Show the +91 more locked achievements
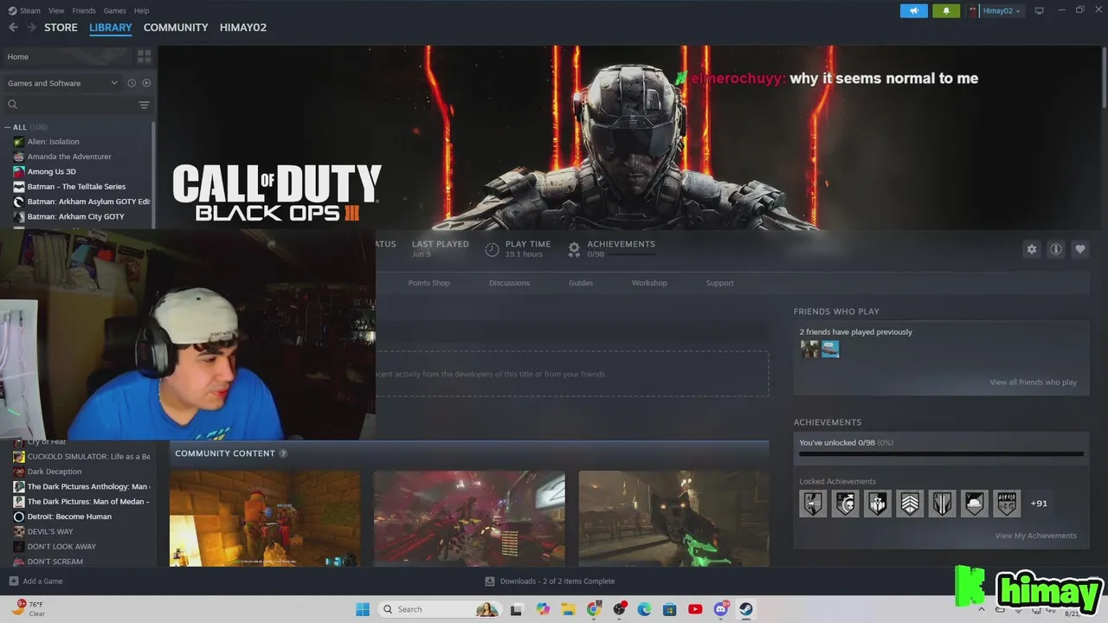Screen dimensions: 1108x623 tap(1039, 503)
